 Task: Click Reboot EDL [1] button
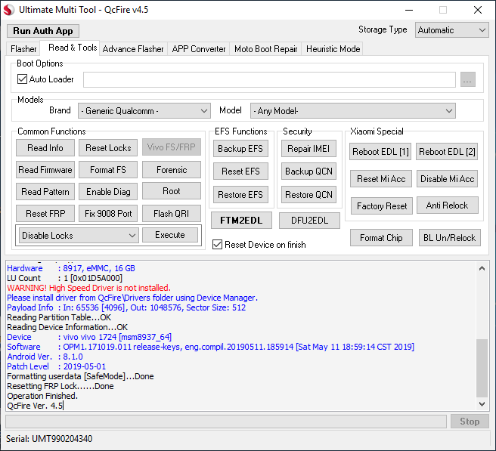click(x=380, y=152)
